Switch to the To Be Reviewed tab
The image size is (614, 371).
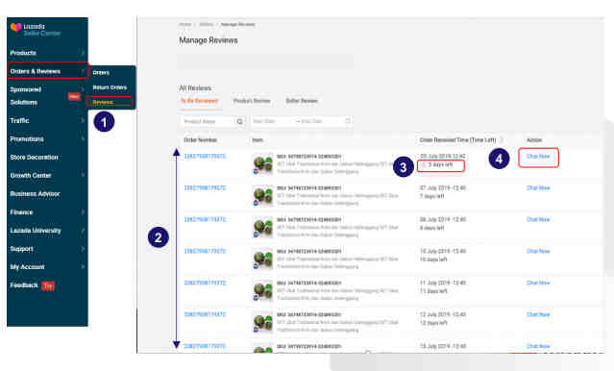199,101
